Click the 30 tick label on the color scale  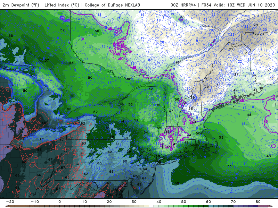(134, 202)
